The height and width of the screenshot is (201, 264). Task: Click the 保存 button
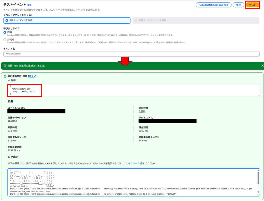coord(238,5)
